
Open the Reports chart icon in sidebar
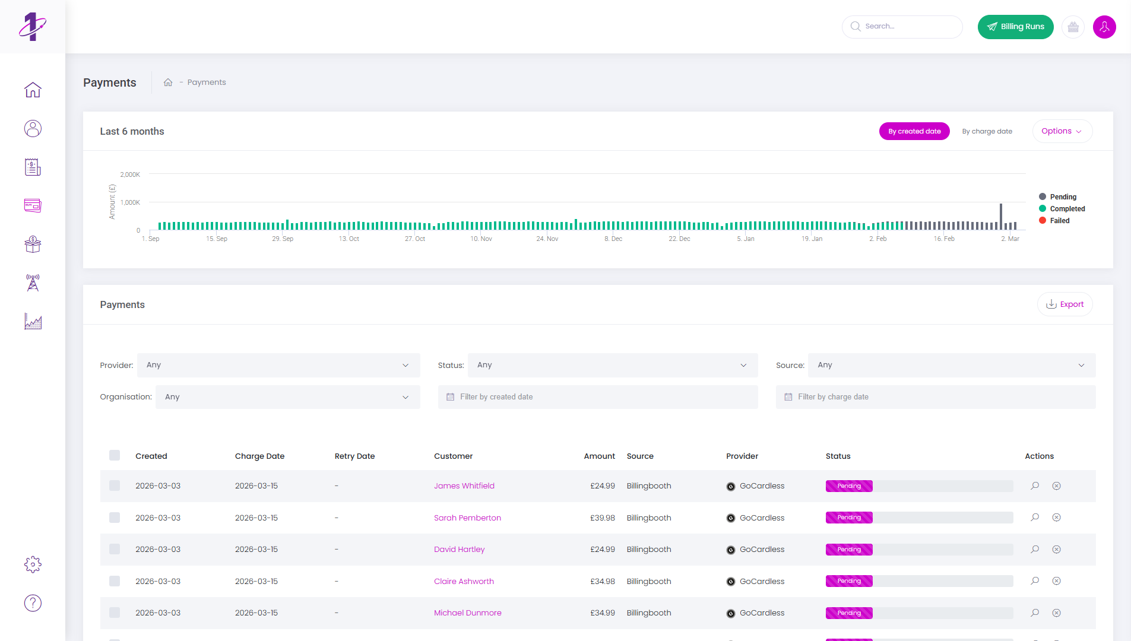click(33, 322)
